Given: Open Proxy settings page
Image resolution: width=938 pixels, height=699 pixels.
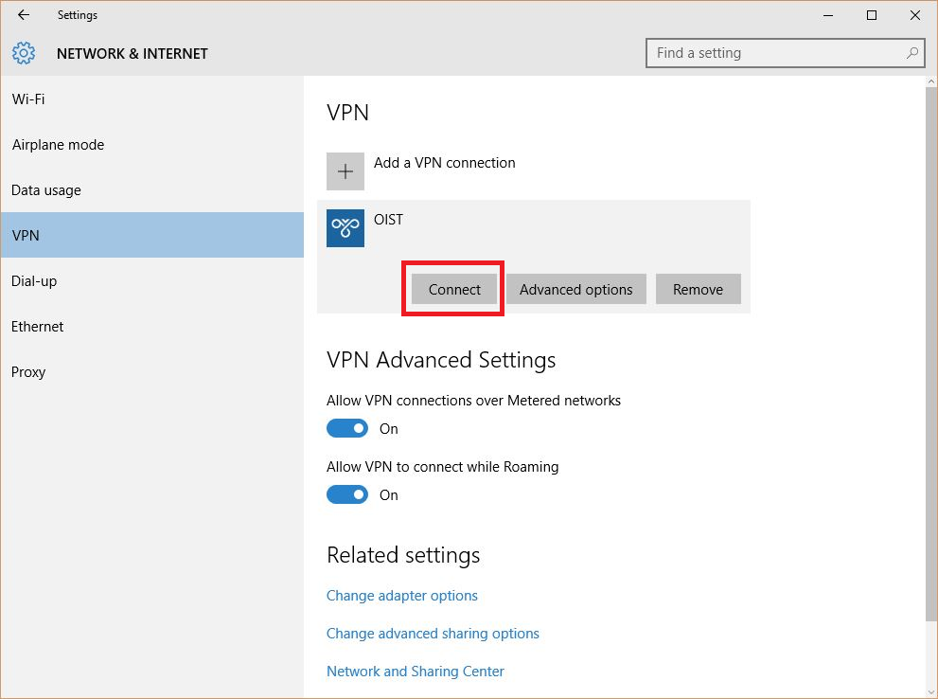Looking at the screenshot, I should 28,372.
